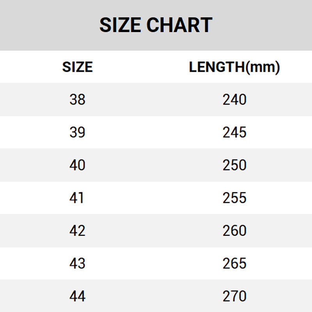
Task: Select the size 38 cell
Action: coord(77,100)
